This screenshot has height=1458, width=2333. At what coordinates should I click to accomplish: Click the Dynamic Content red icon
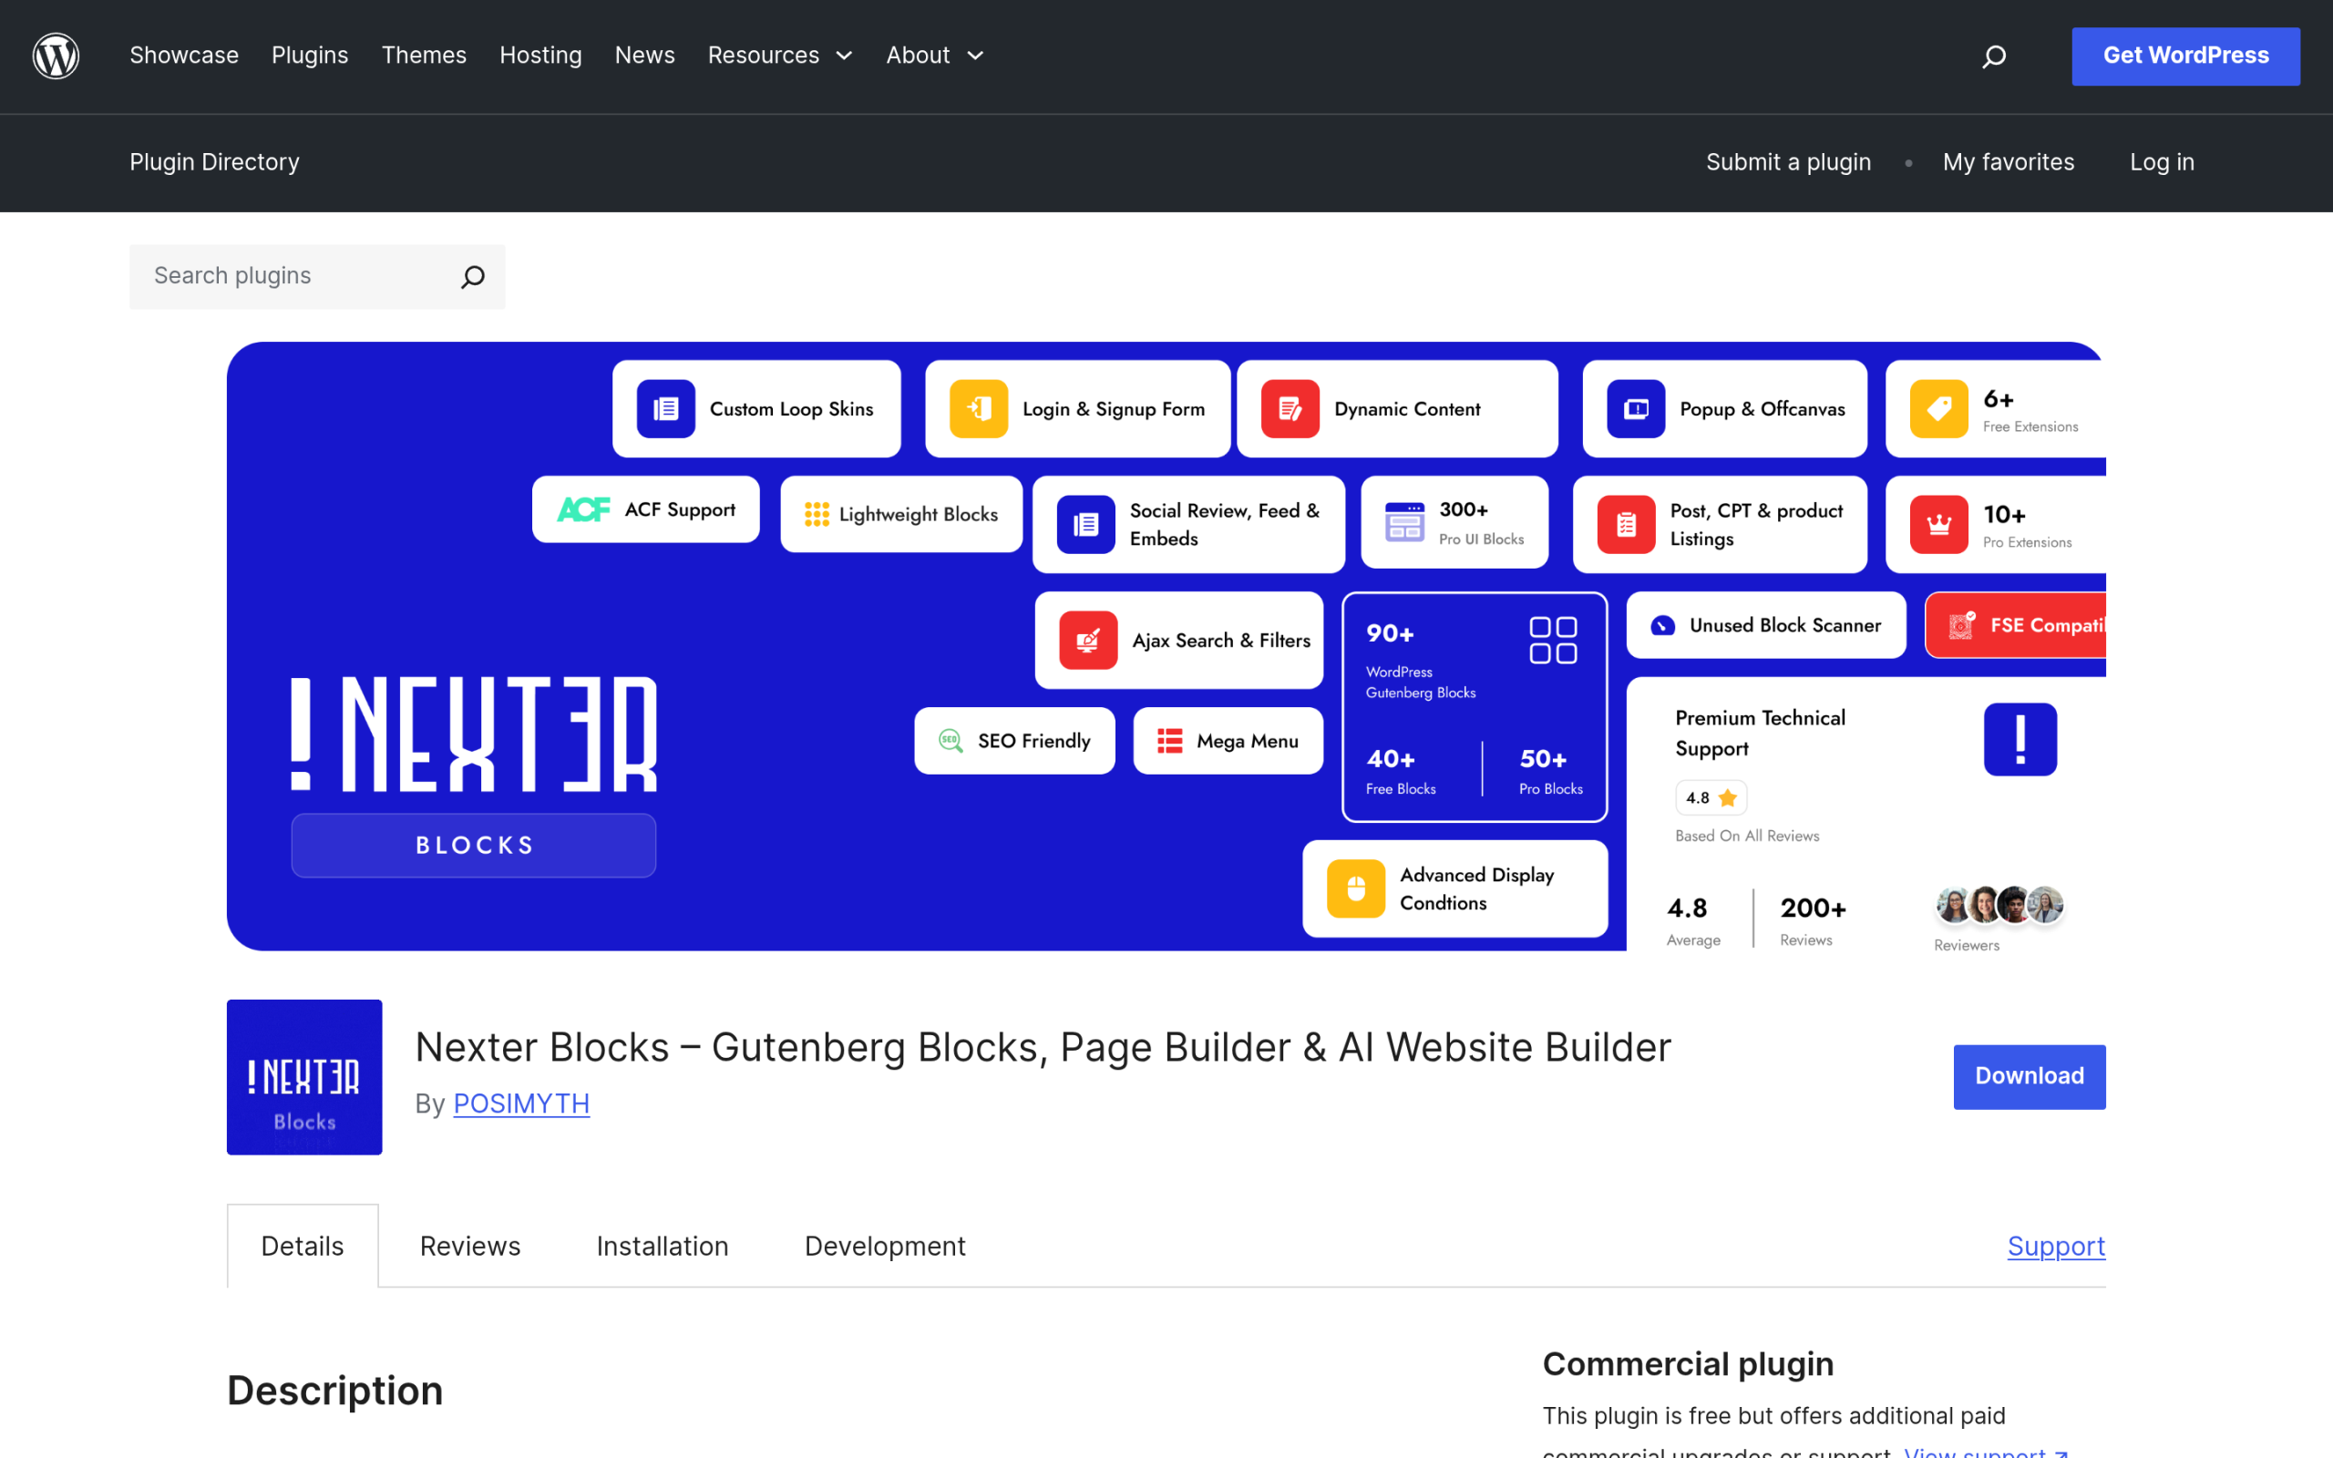click(1290, 409)
